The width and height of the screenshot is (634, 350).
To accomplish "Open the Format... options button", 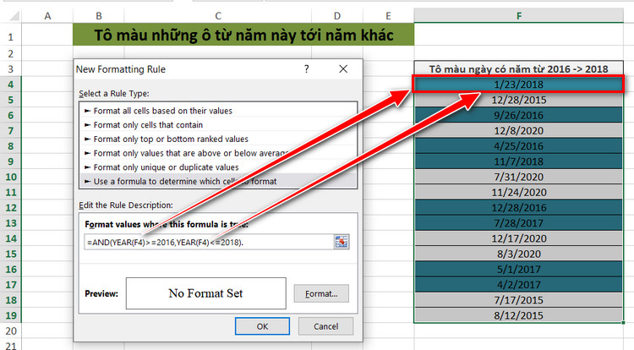I will [x=321, y=294].
